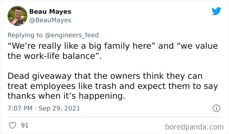Click the 91 likes count
Image resolution: width=229 pixels, height=134 pixels.
pos(24,126)
